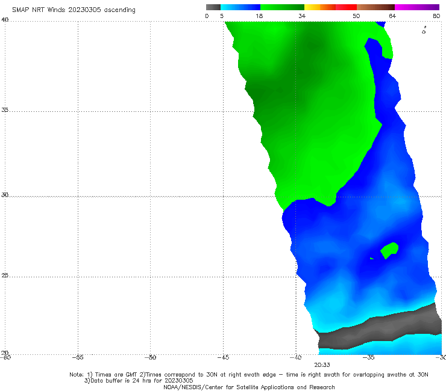
Task: Click the small green wind patch near 27N
Action: [389, 250]
